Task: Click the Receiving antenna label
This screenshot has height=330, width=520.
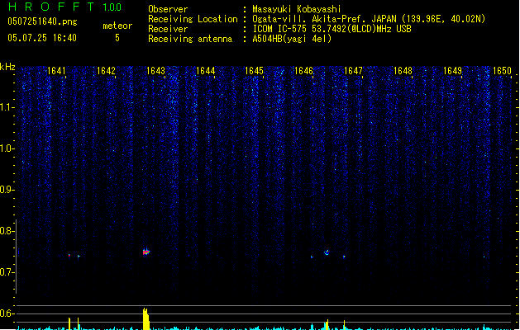Action: [x=190, y=39]
